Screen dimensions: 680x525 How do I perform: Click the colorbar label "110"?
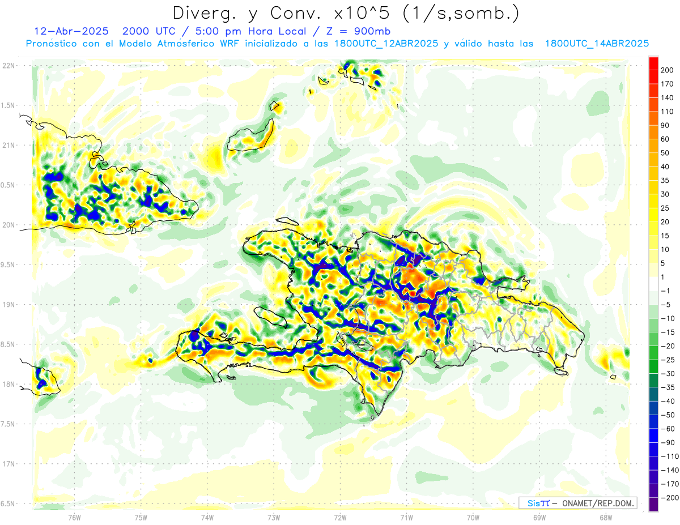pos(668,112)
